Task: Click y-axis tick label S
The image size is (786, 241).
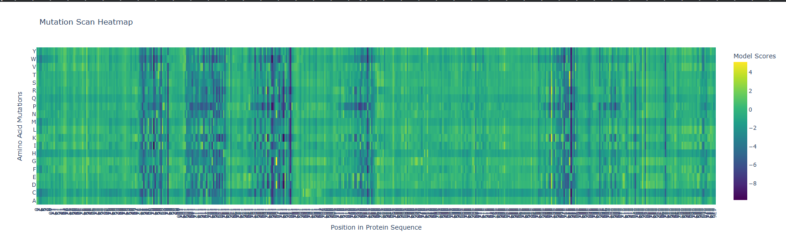Action: [x=34, y=83]
